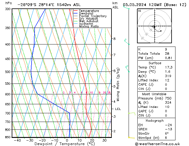Image resolution: width=189 pixels, height=146 pixels.
Task: Click the wind barb at 300 hPa
Action: pos(126,8)
